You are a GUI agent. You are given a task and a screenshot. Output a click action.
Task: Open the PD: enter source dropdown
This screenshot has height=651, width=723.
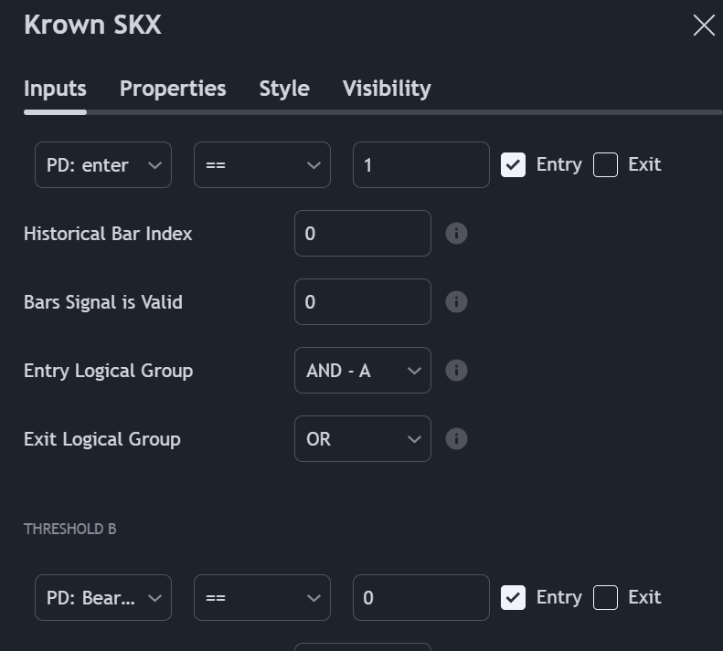(103, 165)
